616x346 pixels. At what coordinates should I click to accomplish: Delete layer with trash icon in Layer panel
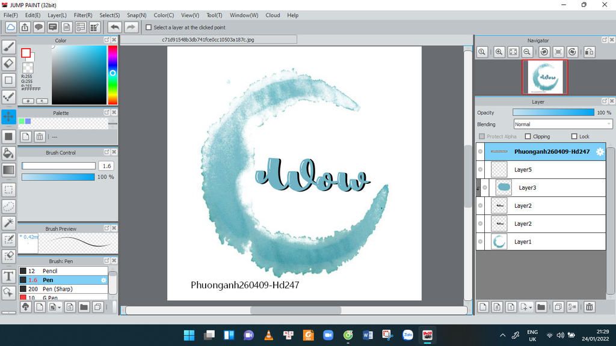(590, 307)
